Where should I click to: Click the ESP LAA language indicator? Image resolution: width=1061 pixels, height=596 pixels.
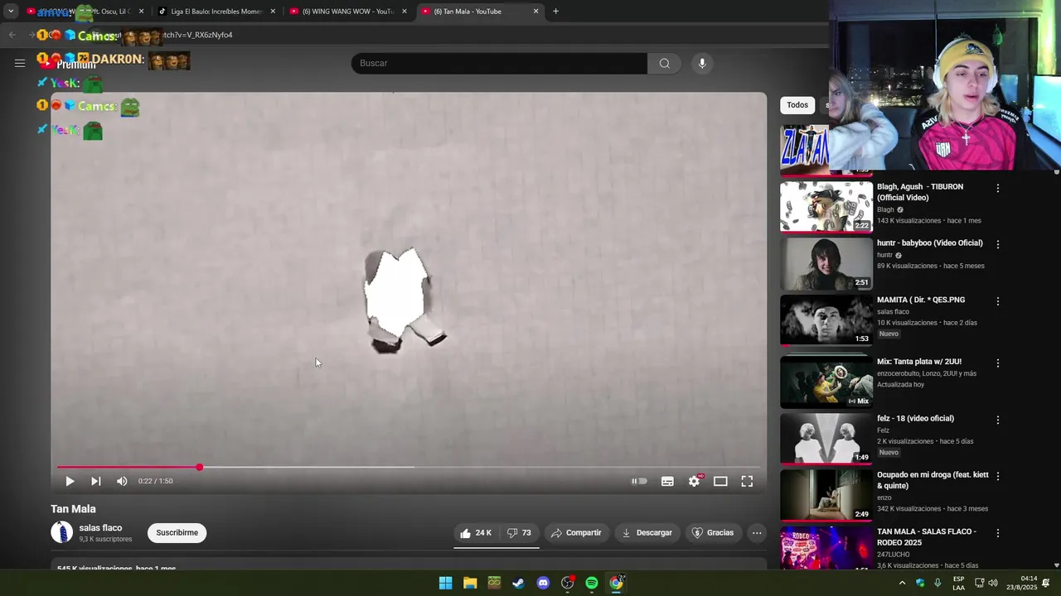point(958,583)
